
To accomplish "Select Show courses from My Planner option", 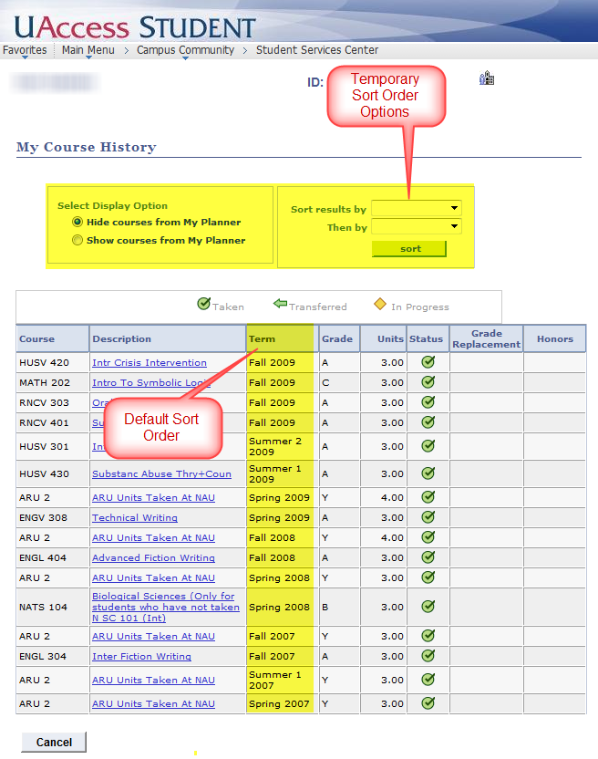I will click(77, 240).
